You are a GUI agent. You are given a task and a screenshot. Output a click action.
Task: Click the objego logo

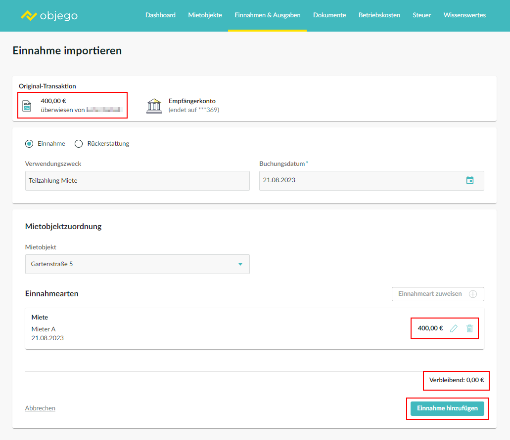[49, 15]
